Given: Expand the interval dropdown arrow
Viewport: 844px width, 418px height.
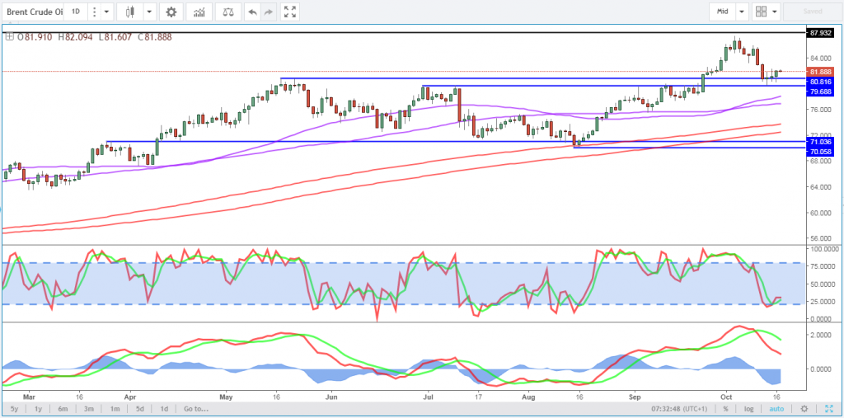Looking at the screenshot, I should [x=106, y=12].
